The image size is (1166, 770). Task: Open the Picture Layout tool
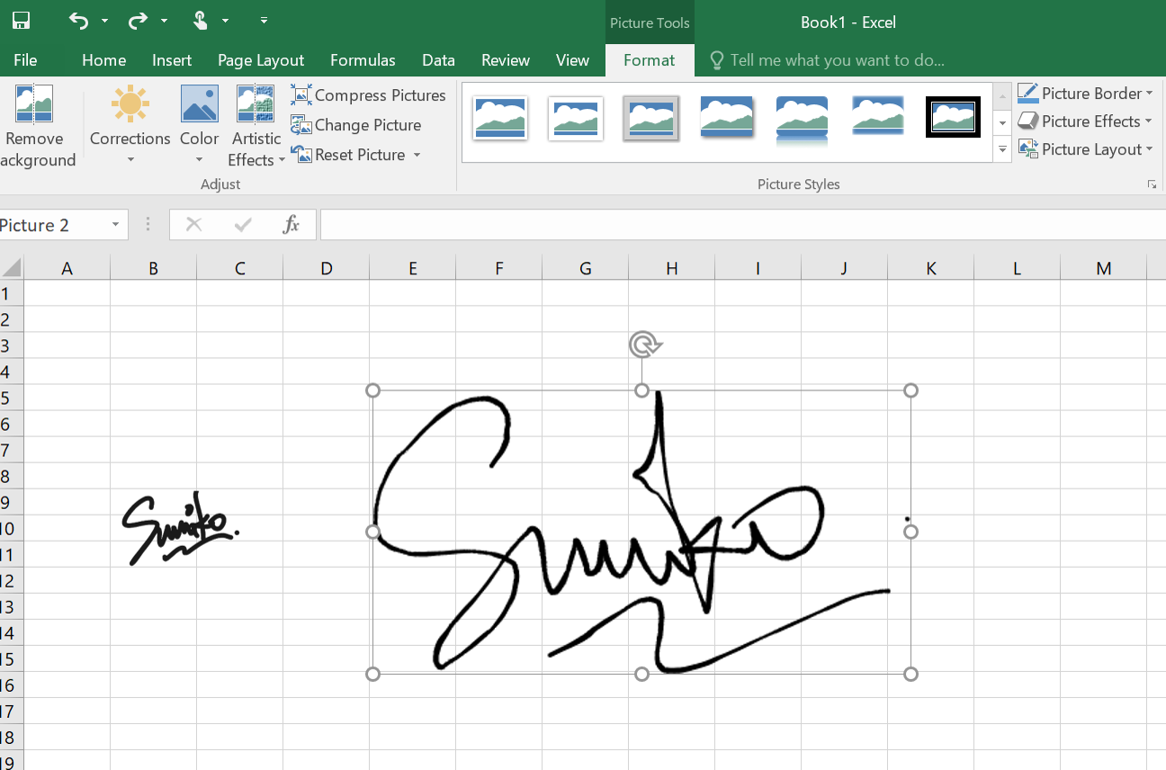1085,148
